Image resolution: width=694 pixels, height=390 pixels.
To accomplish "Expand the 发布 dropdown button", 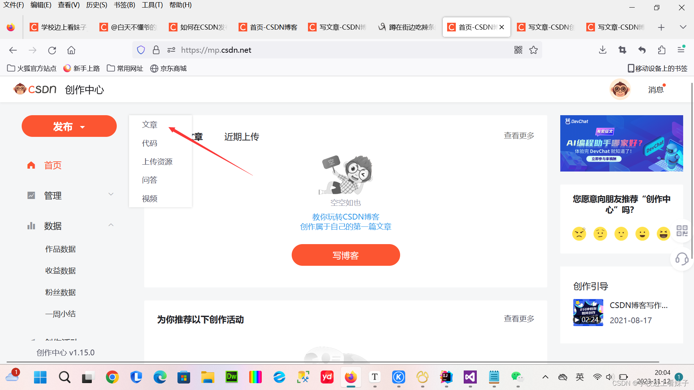I will [69, 126].
